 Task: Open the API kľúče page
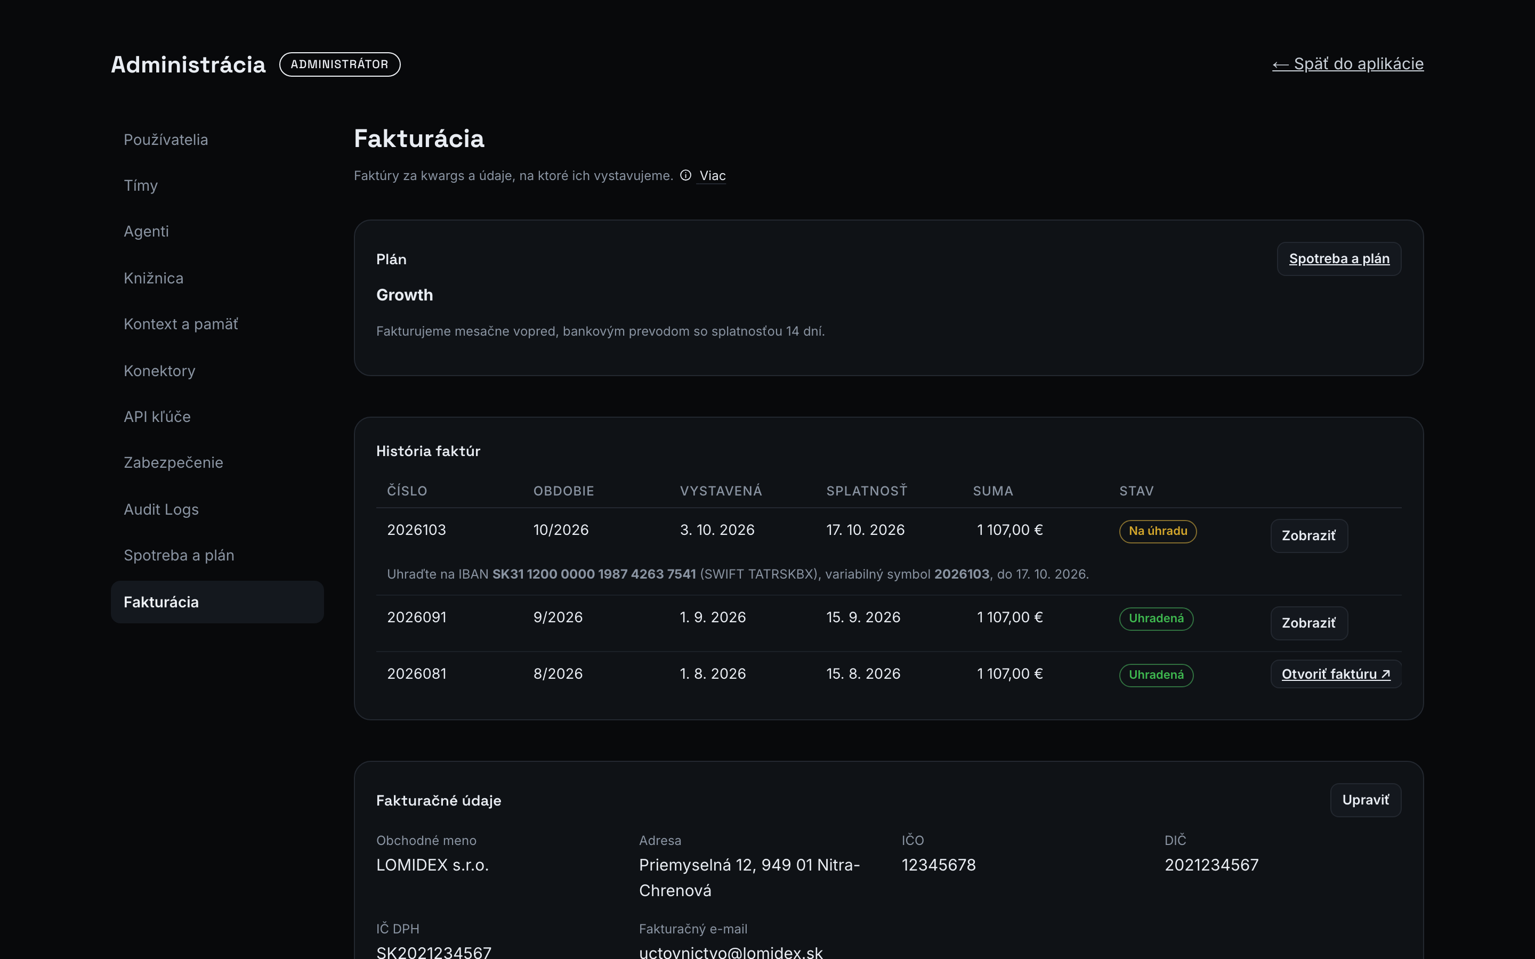217,417
